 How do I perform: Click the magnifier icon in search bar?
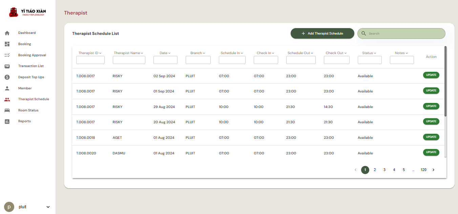364,34
